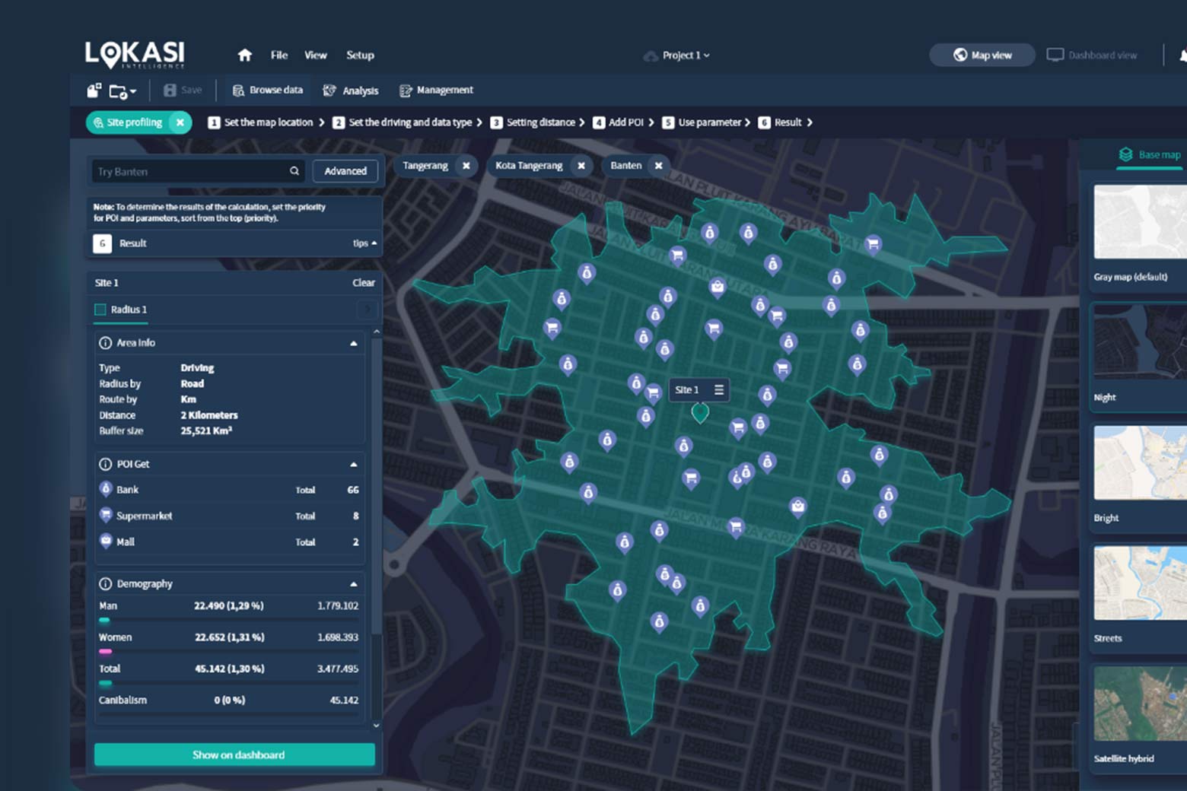Toggle the Radius 1 checkbox

(100, 310)
